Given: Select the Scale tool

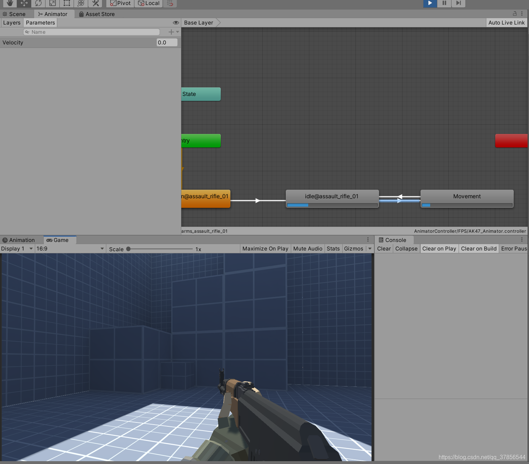Looking at the screenshot, I should point(52,3).
